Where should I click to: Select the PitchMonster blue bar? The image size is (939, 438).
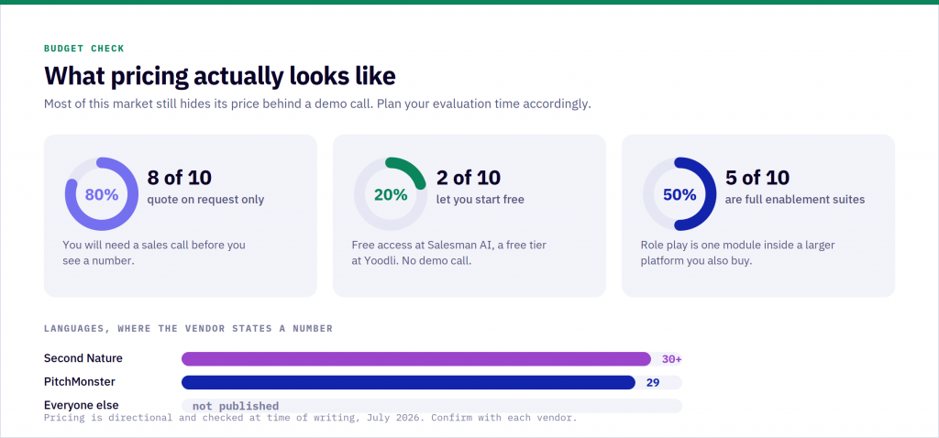point(408,382)
